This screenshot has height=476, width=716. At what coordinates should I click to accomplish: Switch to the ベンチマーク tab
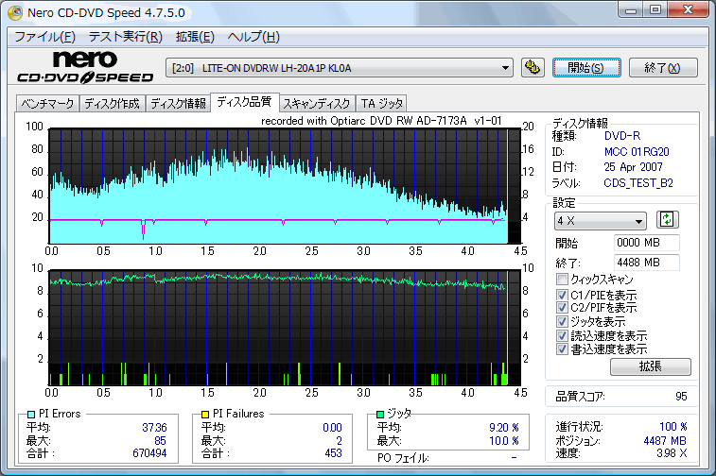click(x=47, y=104)
